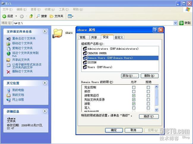The height and width of the screenshot is (144, 193).
Task: Open the Views button dropdown arrow
Action: click(73, 16)
